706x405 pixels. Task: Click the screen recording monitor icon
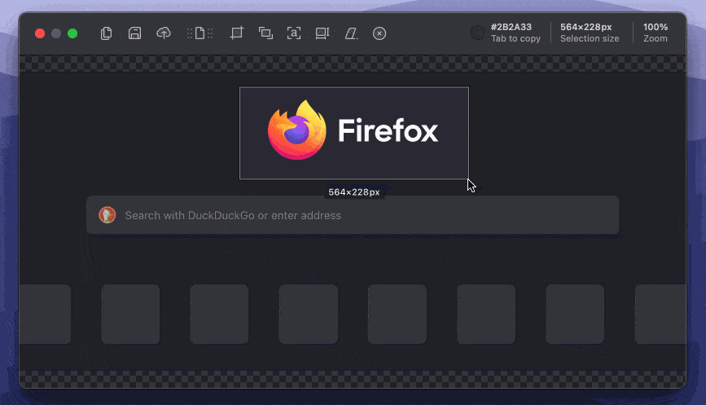[322, 33]
